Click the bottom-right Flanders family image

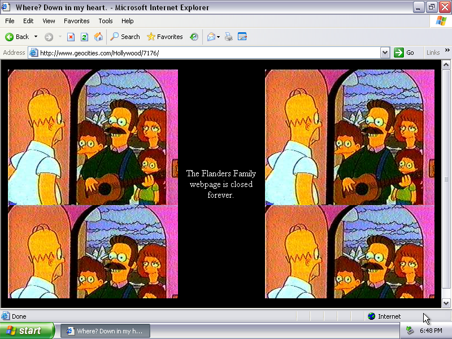(350, 251)
